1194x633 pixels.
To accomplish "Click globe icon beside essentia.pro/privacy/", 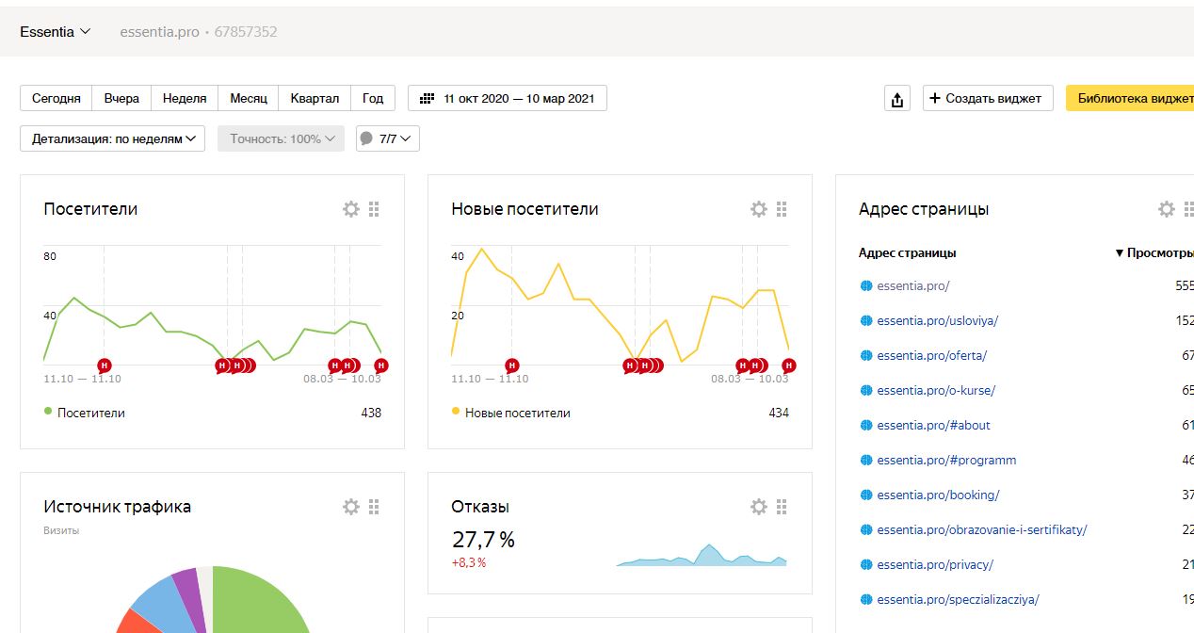I will click(x=866, y=564).
